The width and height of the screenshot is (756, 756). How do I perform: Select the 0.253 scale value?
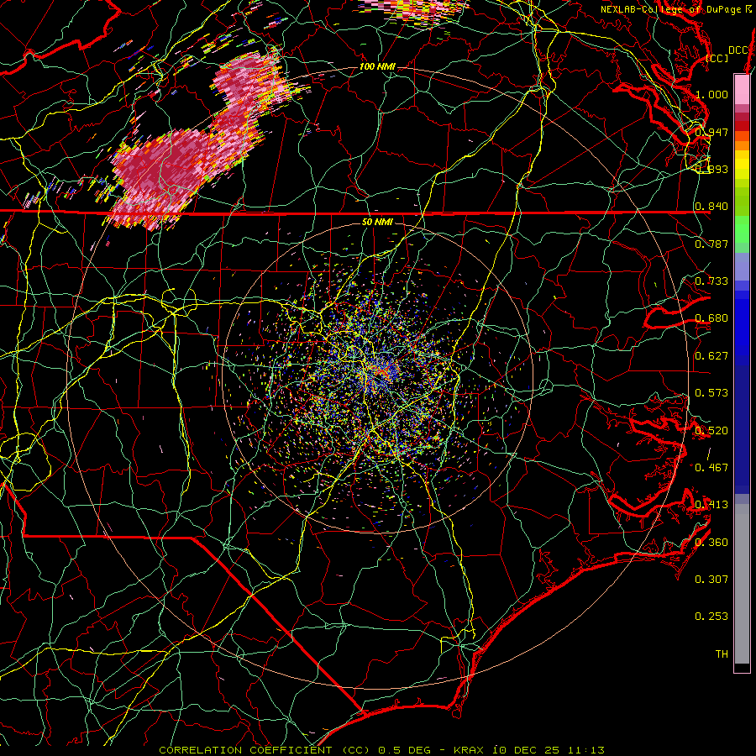pyautogui.click(x=711, y=617)
